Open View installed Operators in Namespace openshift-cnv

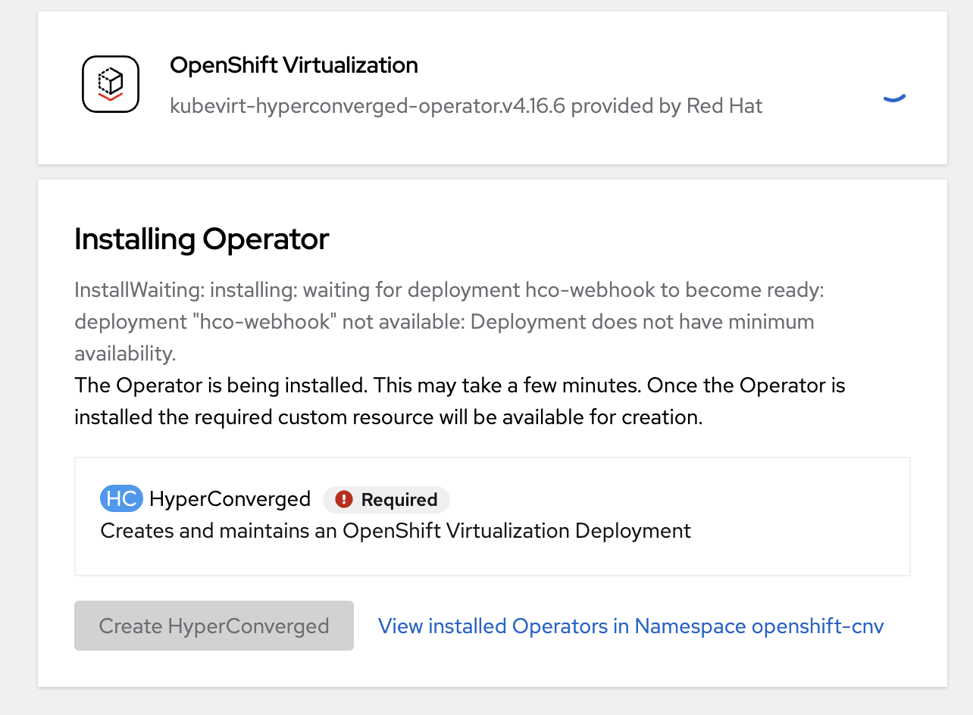(630, 626)
